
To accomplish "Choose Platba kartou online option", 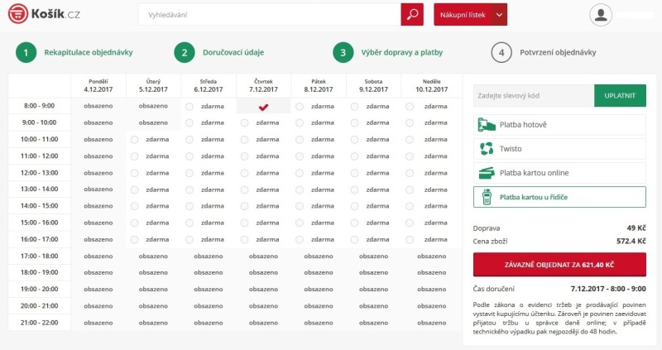I will click(x=559, y=173).
